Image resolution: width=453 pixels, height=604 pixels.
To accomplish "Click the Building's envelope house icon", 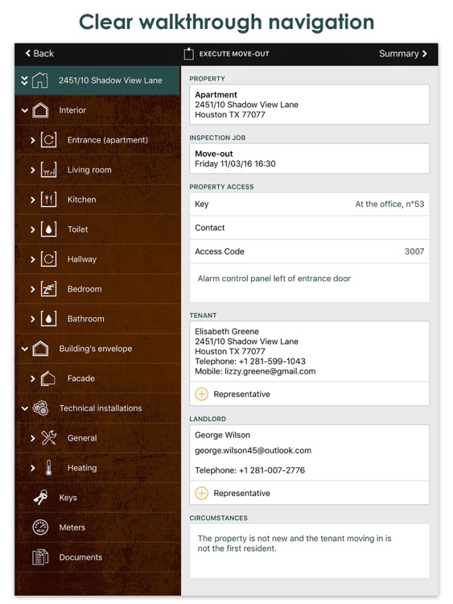I will click(40, 349).
